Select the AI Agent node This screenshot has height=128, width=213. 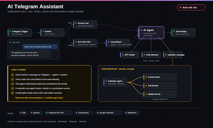tap(151, 33)
